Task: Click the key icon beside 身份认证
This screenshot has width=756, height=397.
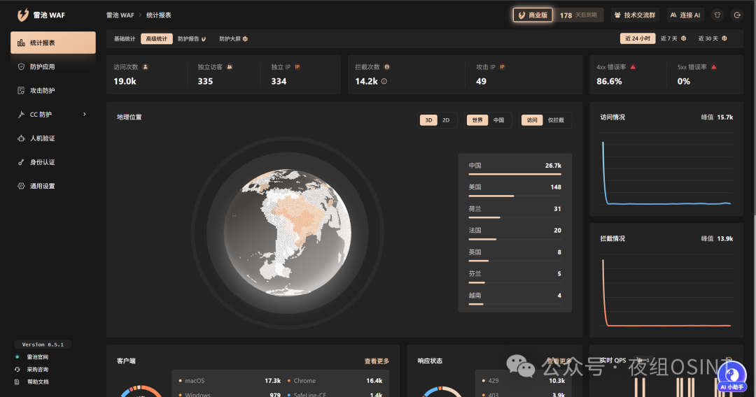Action: coord(21,162)
